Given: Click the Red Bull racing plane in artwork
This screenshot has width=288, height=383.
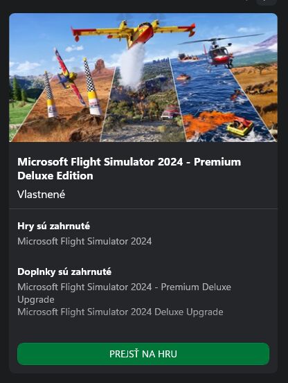Looking at the screenshot, I should pyautogui.click(x=69, y=77).
